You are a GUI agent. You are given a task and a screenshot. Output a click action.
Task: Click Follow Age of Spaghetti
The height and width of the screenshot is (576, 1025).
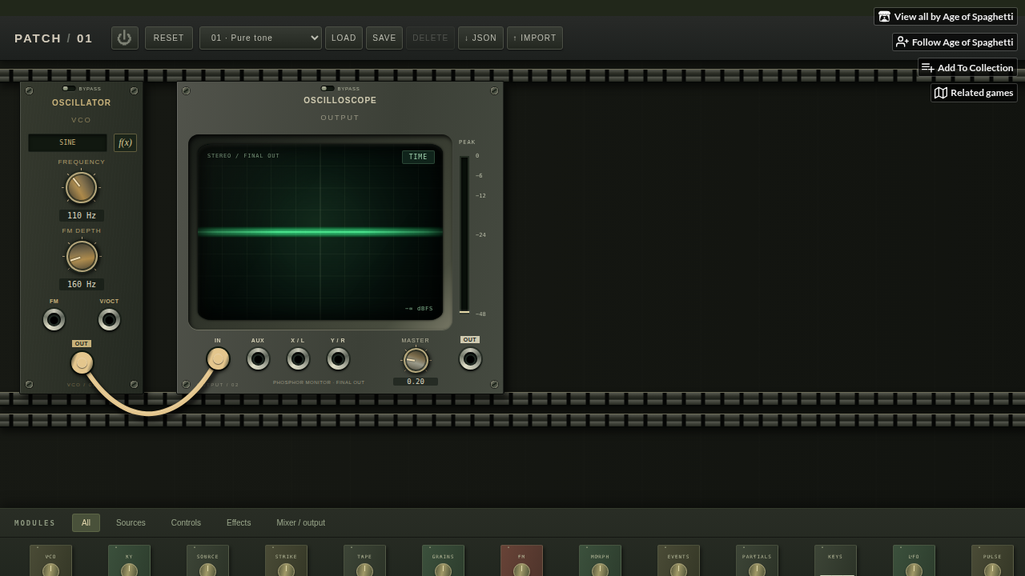[x=955, y=42]
